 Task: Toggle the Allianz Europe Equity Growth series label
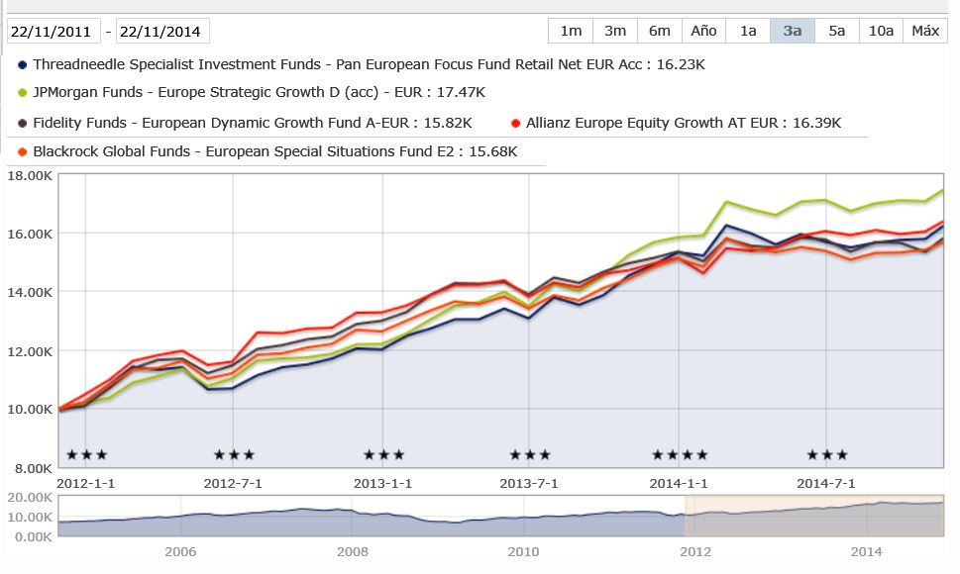coord(684,124)
